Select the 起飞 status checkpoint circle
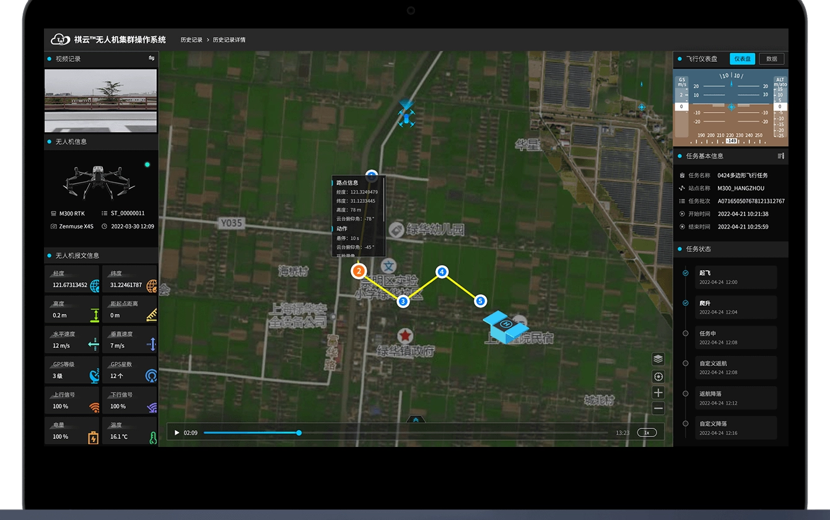830x520 pixels. click(x=685, y=273)
